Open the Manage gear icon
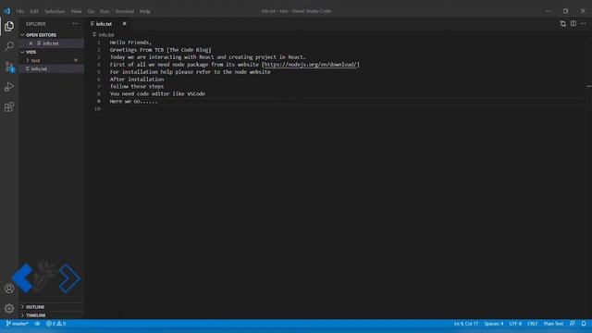Screen dimensions: 592x333 pos(9,308)
